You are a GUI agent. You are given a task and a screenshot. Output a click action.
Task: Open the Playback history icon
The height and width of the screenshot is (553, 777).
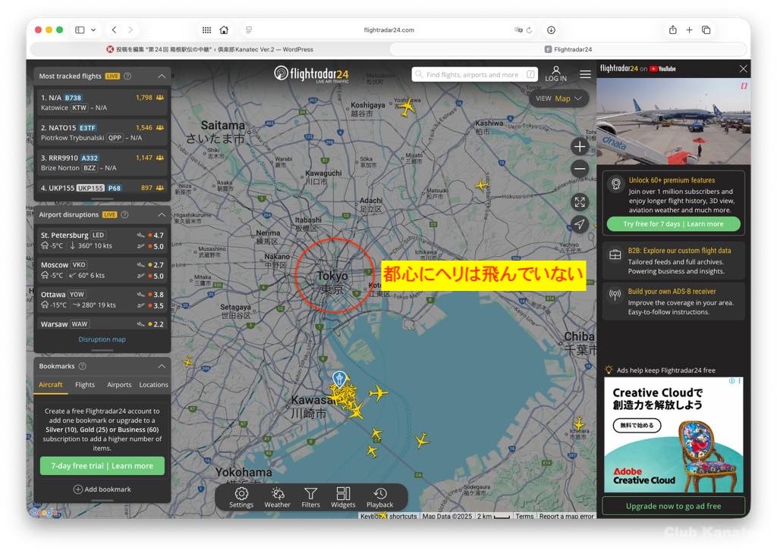coord(379,495)
